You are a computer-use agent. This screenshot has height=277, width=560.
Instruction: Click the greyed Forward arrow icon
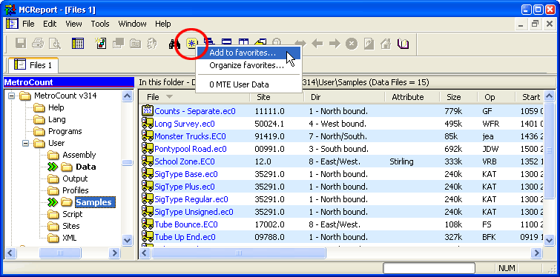pos(335,44)
